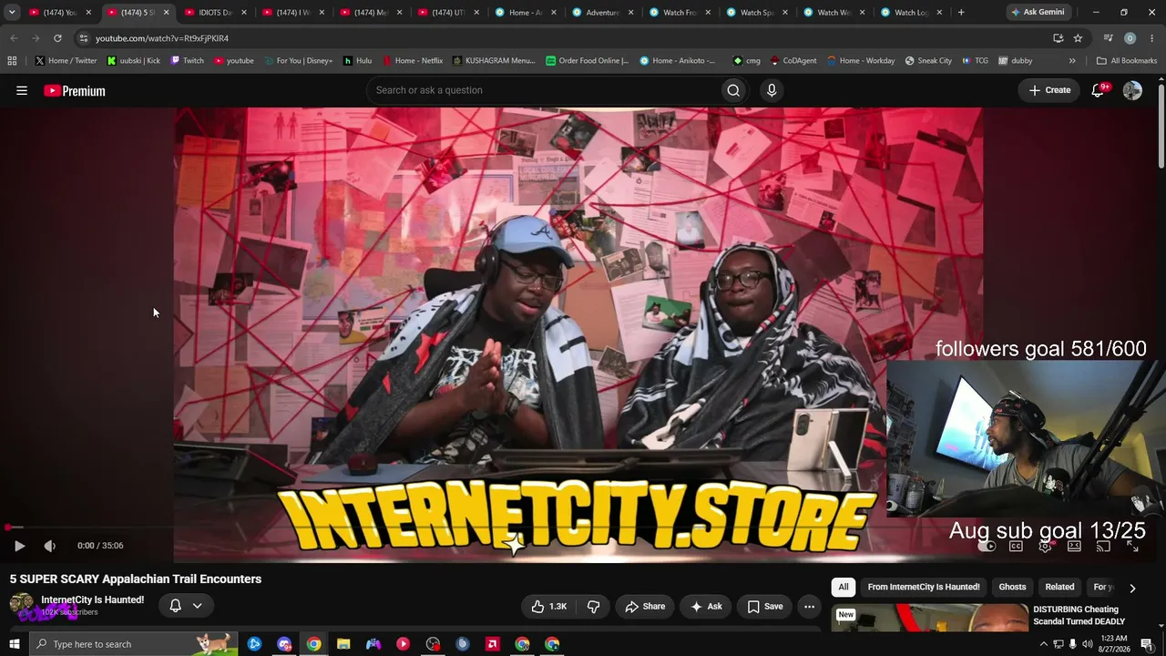Open the InternetCity Is Haunted! channel name
The width and height of the screenshot is (1166, 656).
pos(93,600)
